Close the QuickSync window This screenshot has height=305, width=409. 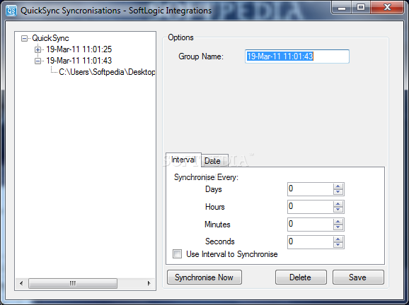(x=387, y=7)
